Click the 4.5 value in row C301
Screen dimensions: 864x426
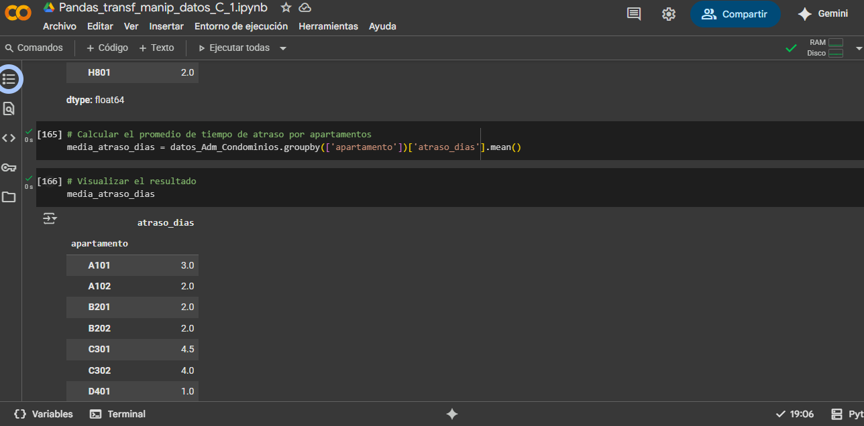pos(188,349)
